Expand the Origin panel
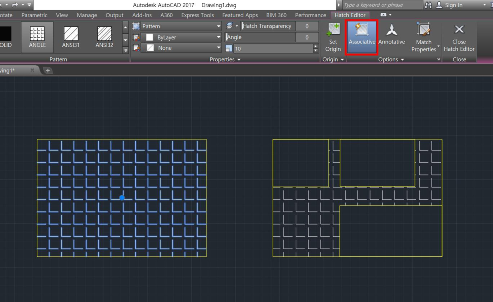The width and height of the screenshot is (493, 302). (333, 59)
